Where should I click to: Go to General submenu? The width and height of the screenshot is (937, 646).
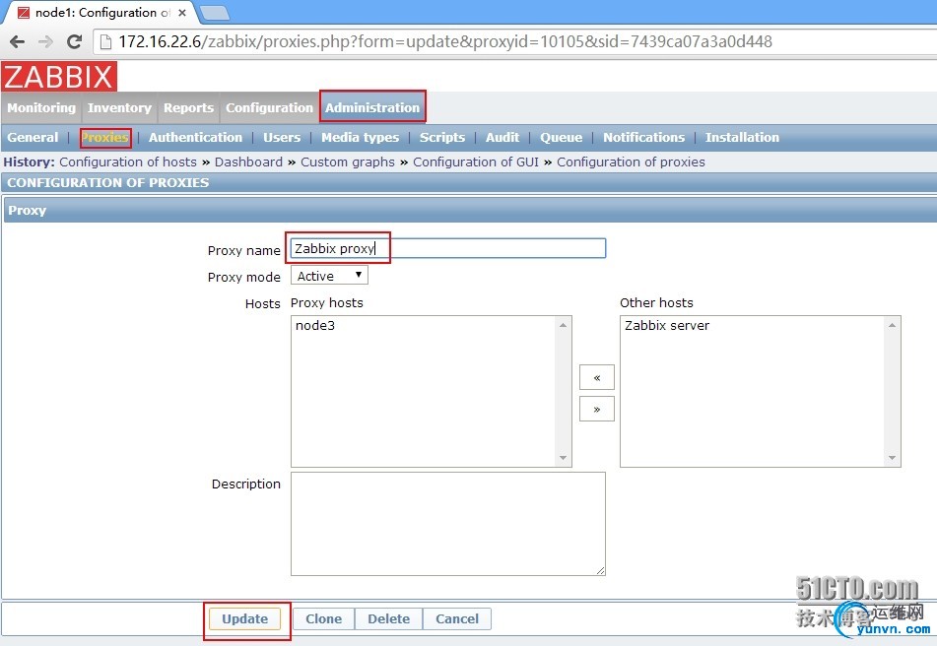point(33,137)
